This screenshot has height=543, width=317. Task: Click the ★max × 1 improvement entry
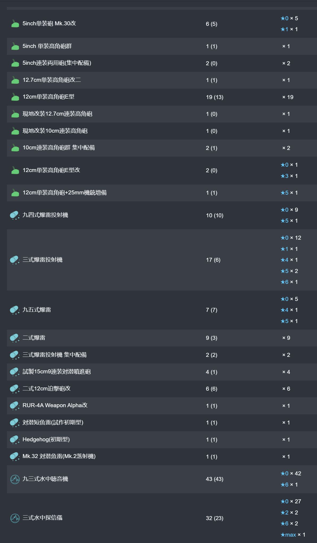(293, 535)
